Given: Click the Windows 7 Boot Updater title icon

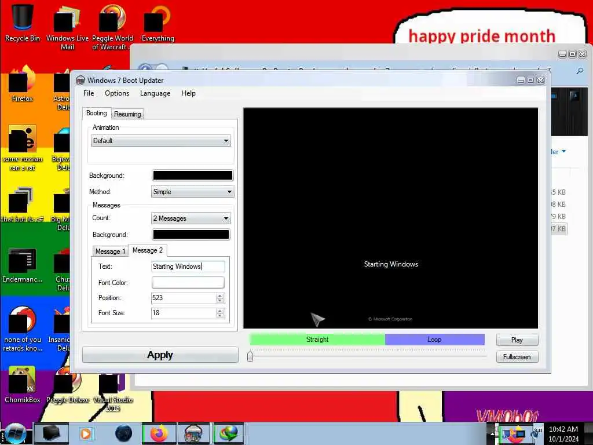Looking at the screenshot, I should [80, 80].
